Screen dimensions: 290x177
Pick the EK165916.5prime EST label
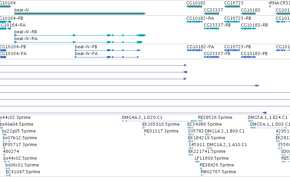[x=161, y=124]
